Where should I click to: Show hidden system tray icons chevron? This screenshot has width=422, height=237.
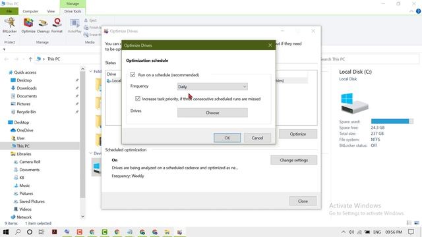pyautogui.click(x=343, y=232)
